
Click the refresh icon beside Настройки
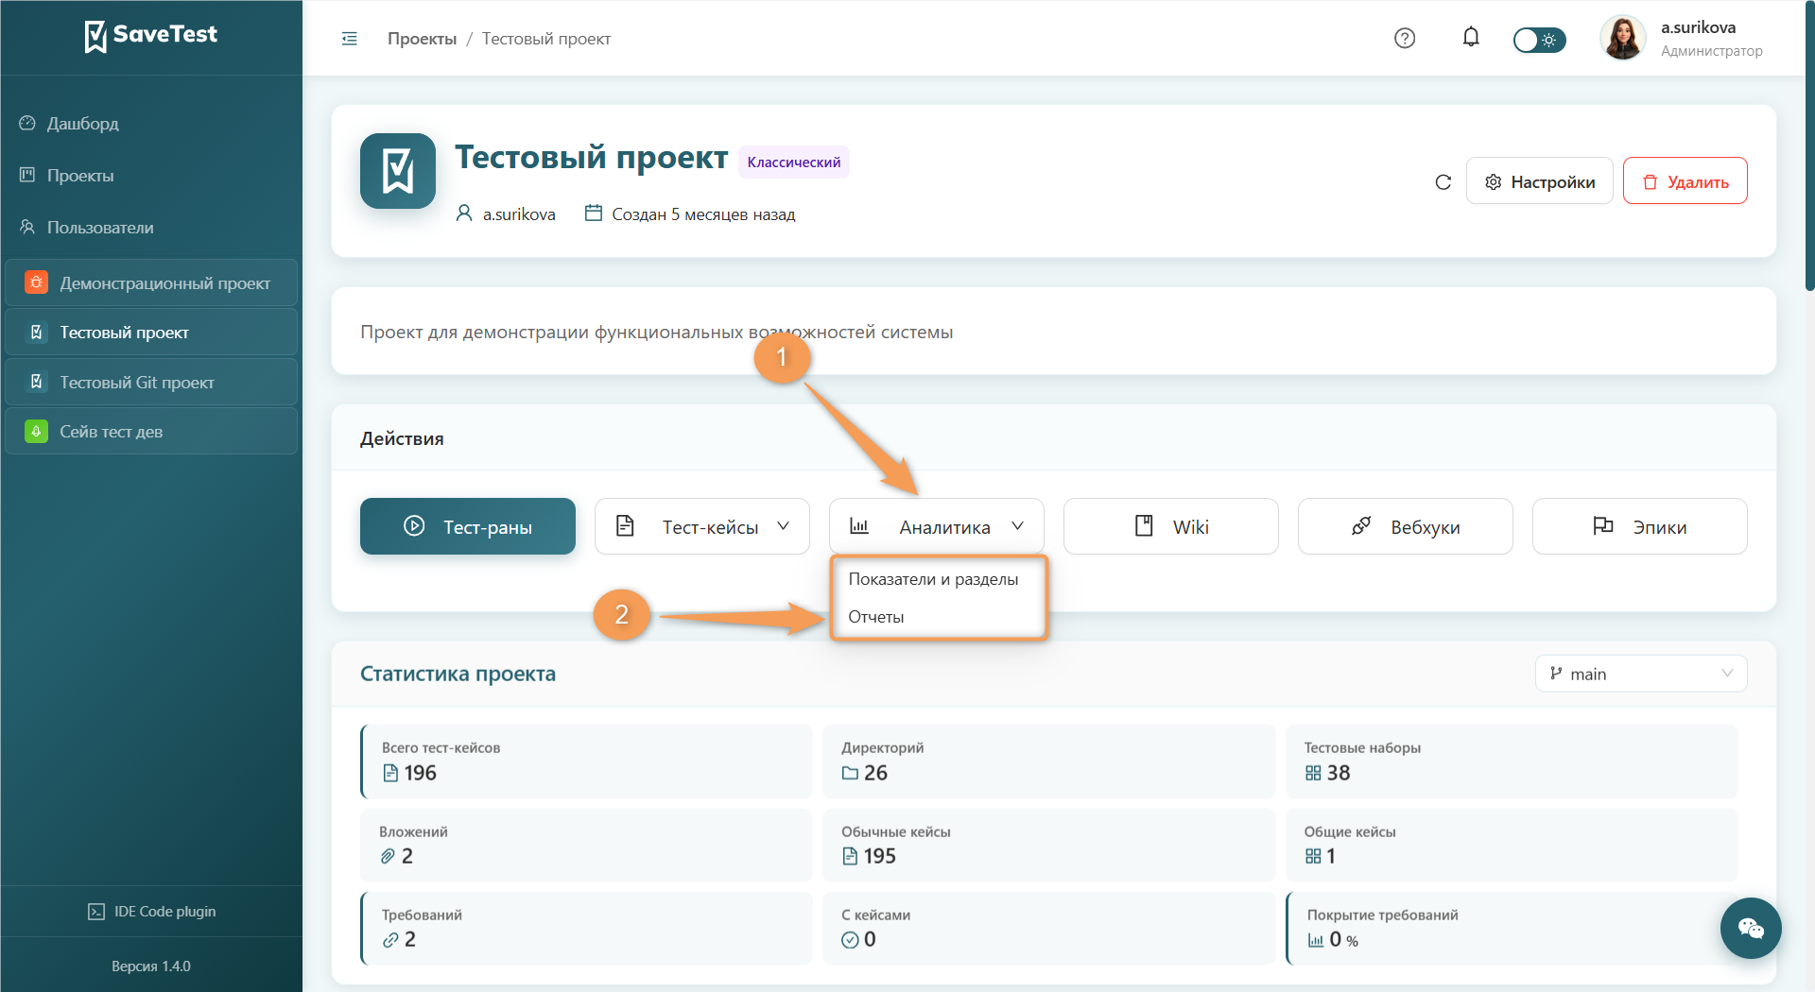pyautogui.click(x=1443, y=181)
